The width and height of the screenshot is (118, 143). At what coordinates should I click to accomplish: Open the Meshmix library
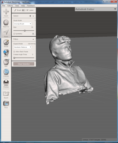click(6, 24)
